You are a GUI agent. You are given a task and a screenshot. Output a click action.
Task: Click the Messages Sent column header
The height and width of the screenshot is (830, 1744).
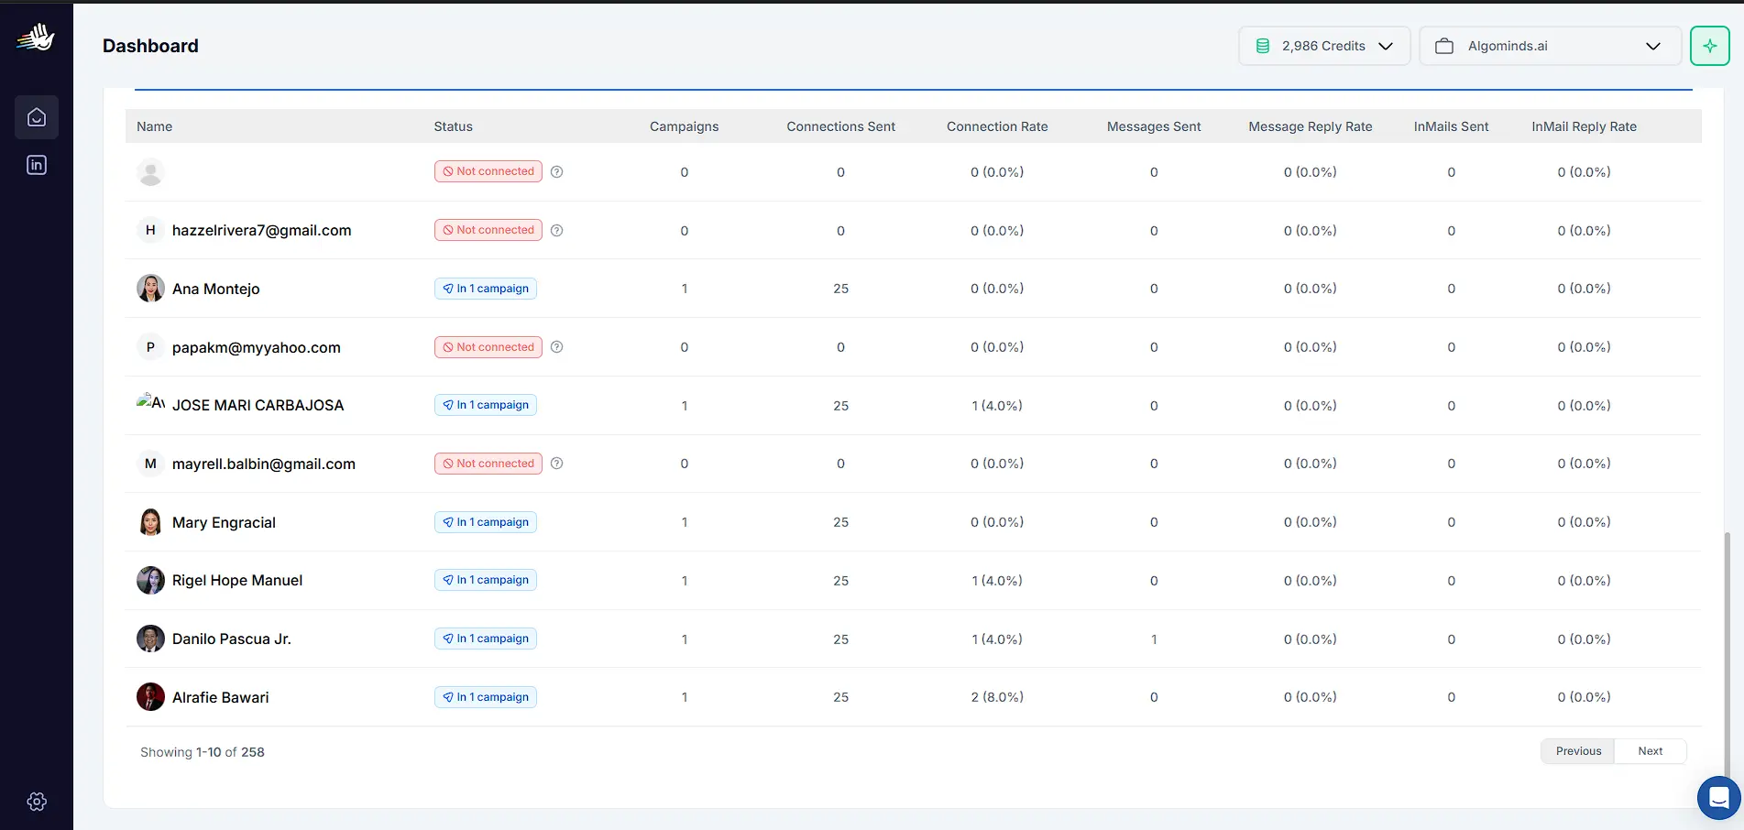pyautogui.click(x=1154, y=126)
